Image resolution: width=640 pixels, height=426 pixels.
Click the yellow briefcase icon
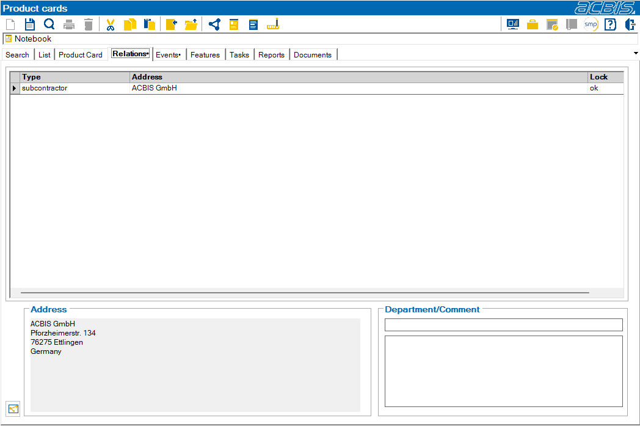point(533,25)
